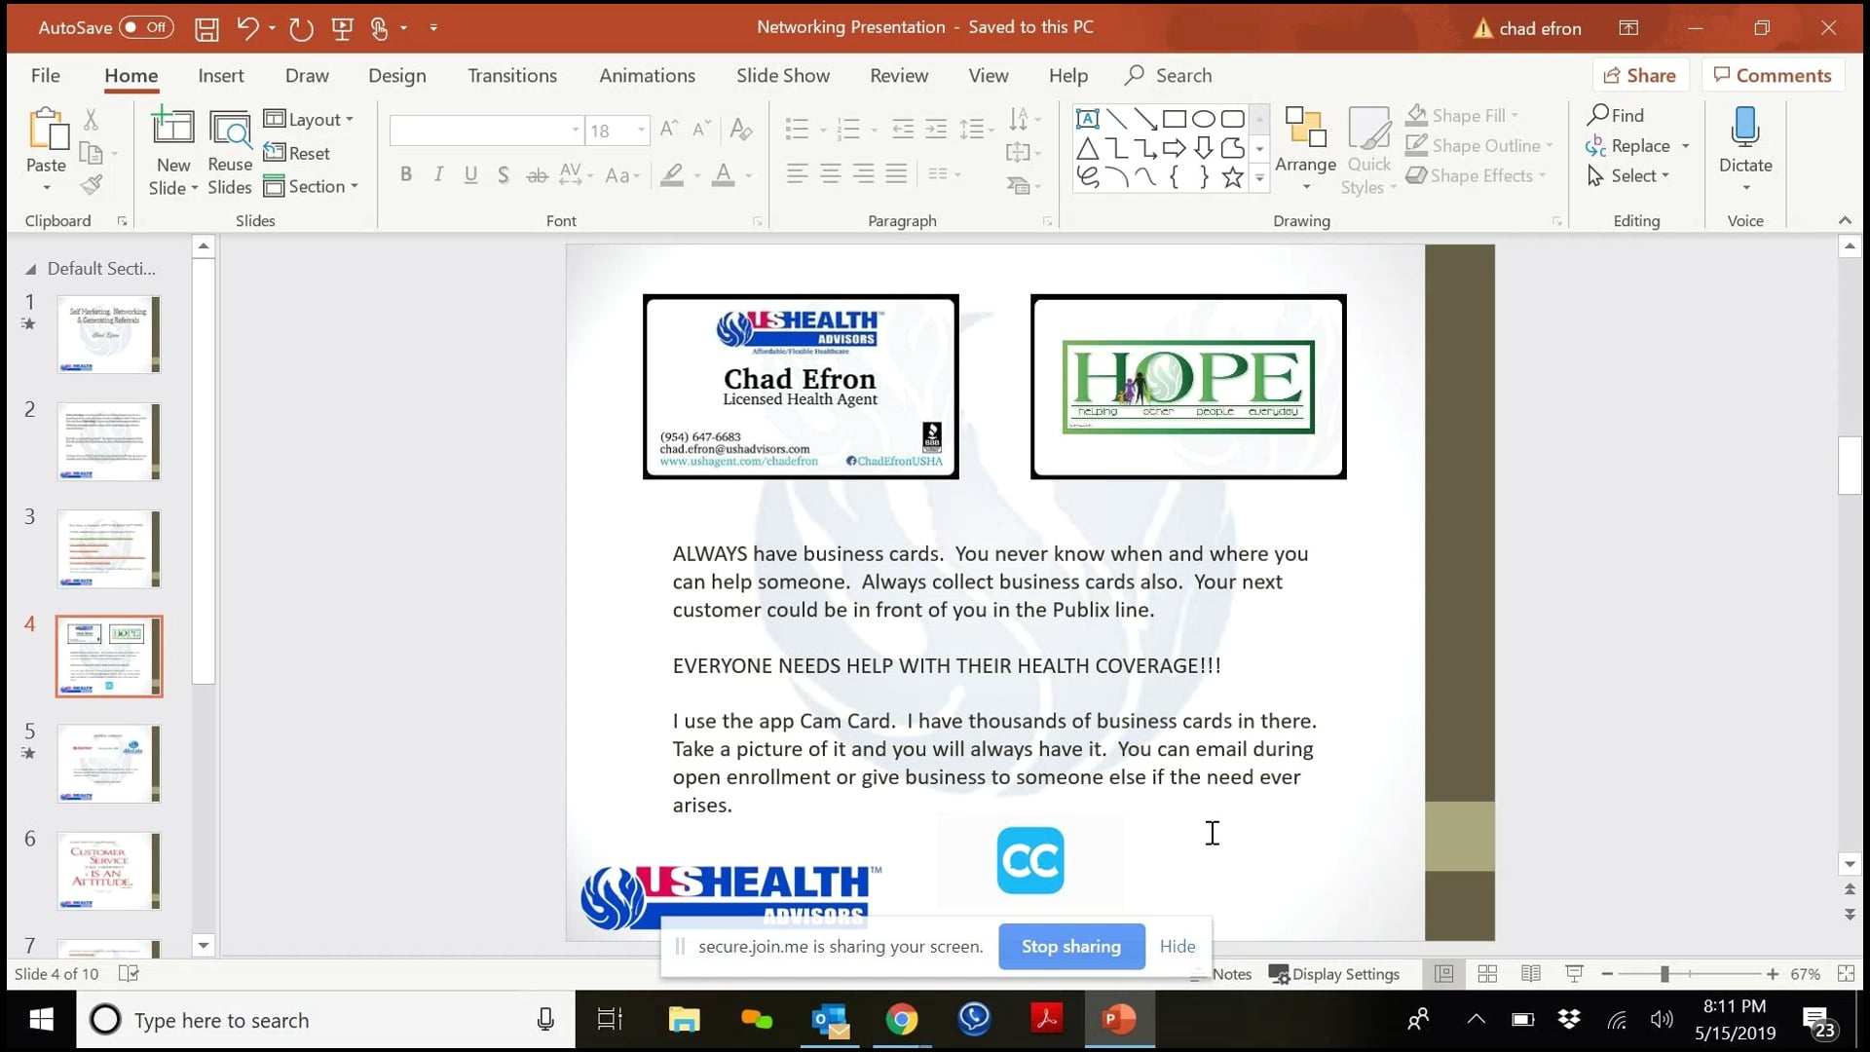The width and height of the screenshot is (1870, 1052).
Task: Click Hide on join.me sharing bar
Action: [1178, 947]
